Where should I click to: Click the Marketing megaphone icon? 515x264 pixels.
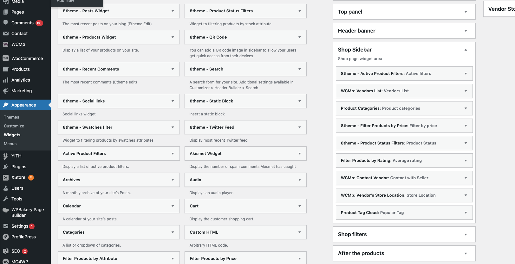tap(6, 91)
